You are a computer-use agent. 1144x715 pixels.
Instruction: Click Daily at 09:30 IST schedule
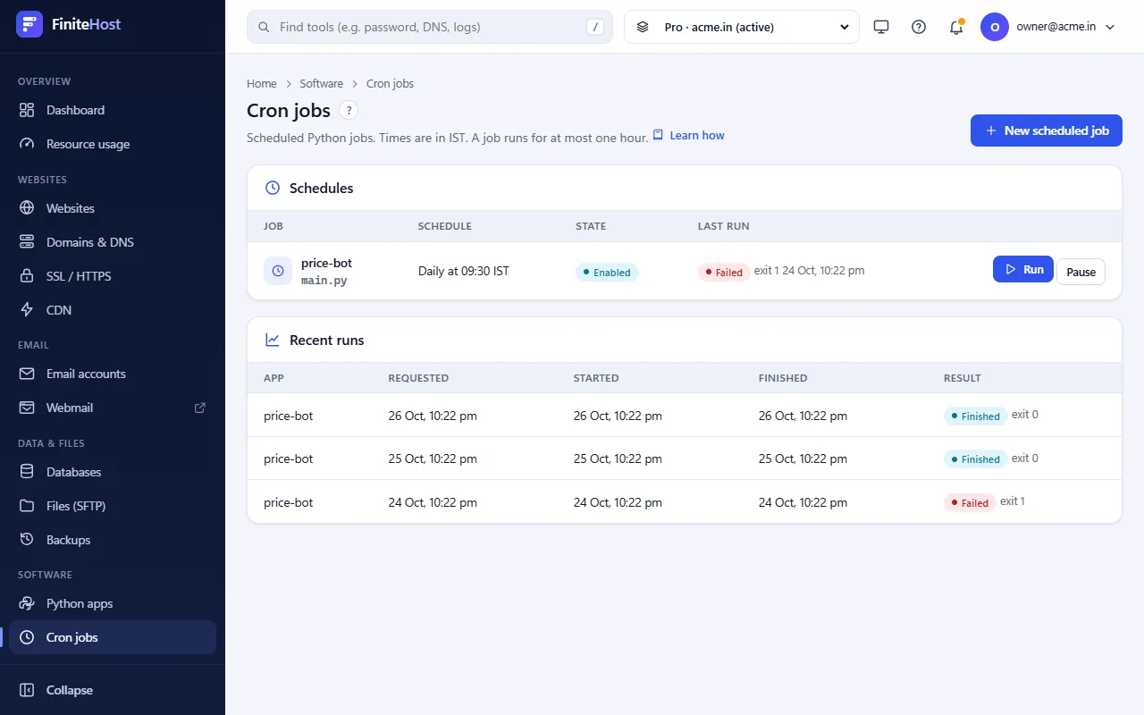point(464,271)
